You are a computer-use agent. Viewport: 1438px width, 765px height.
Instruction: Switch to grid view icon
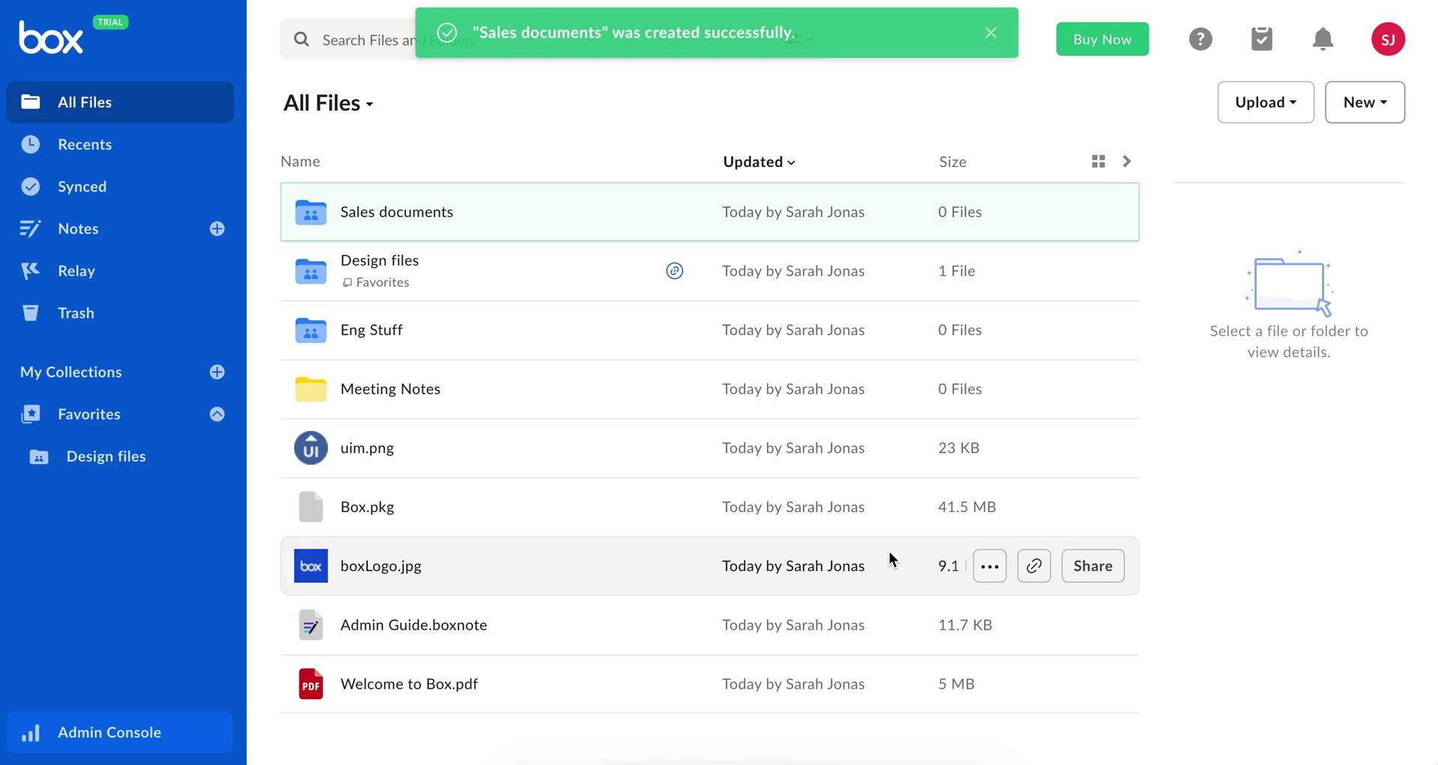click(1099, 162)
